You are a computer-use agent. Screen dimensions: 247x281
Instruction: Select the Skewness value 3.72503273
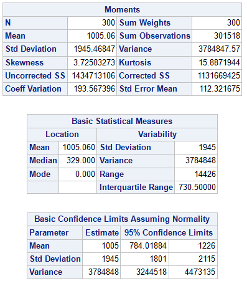(x=94, y=62)
